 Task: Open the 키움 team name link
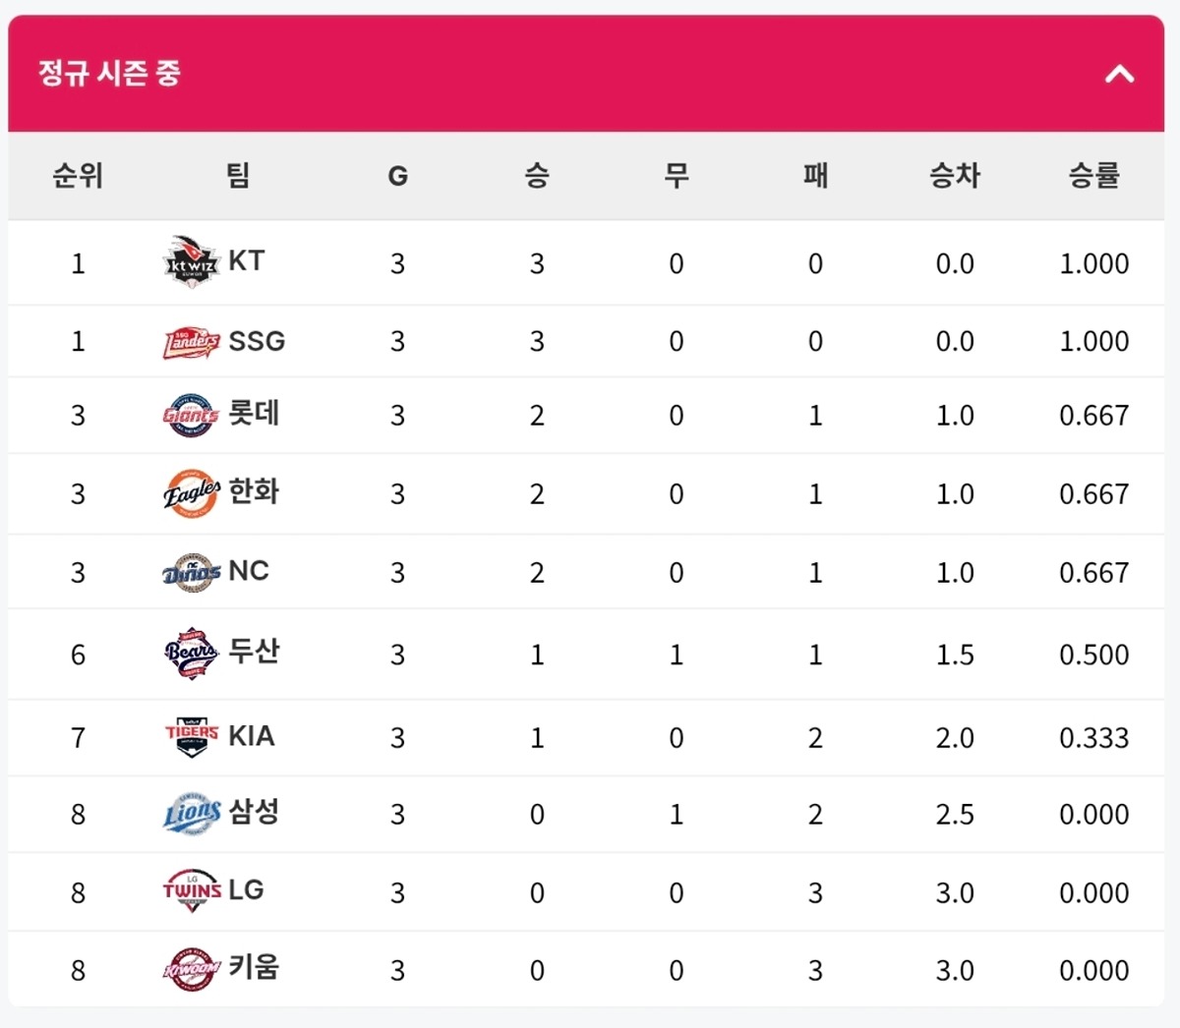pos(254,967)
